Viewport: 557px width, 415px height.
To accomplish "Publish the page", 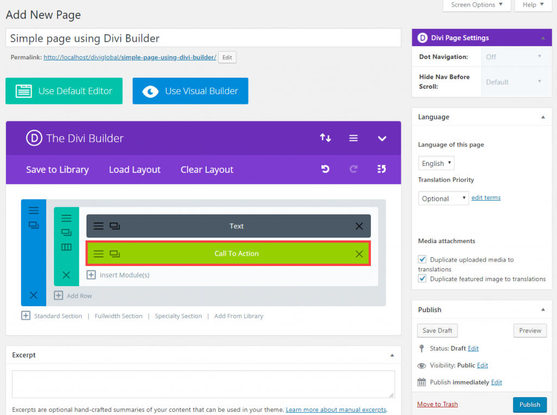I will coord(530,404).
